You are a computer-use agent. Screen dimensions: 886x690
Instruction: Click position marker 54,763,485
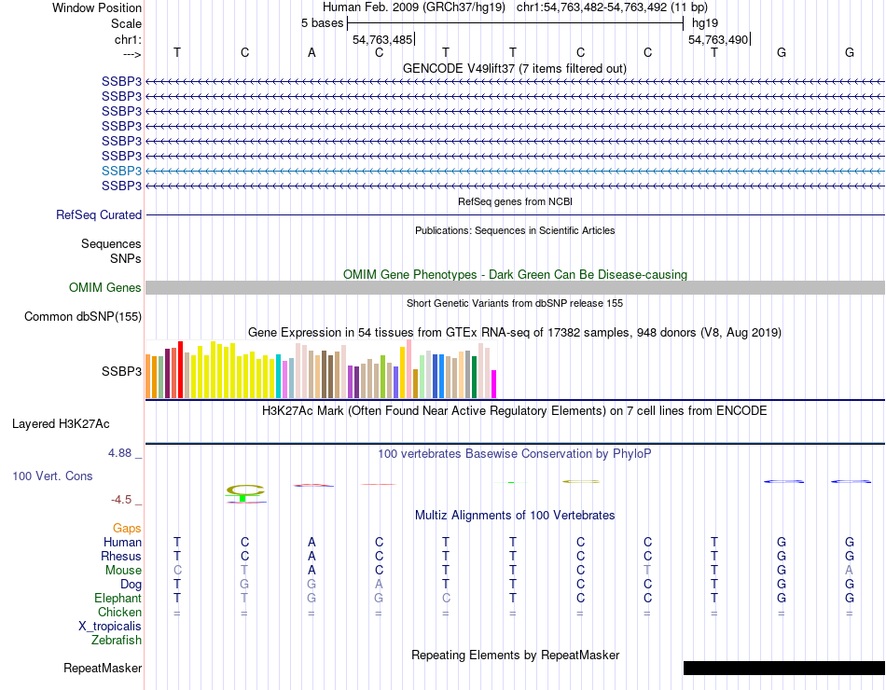click(382, 39)
